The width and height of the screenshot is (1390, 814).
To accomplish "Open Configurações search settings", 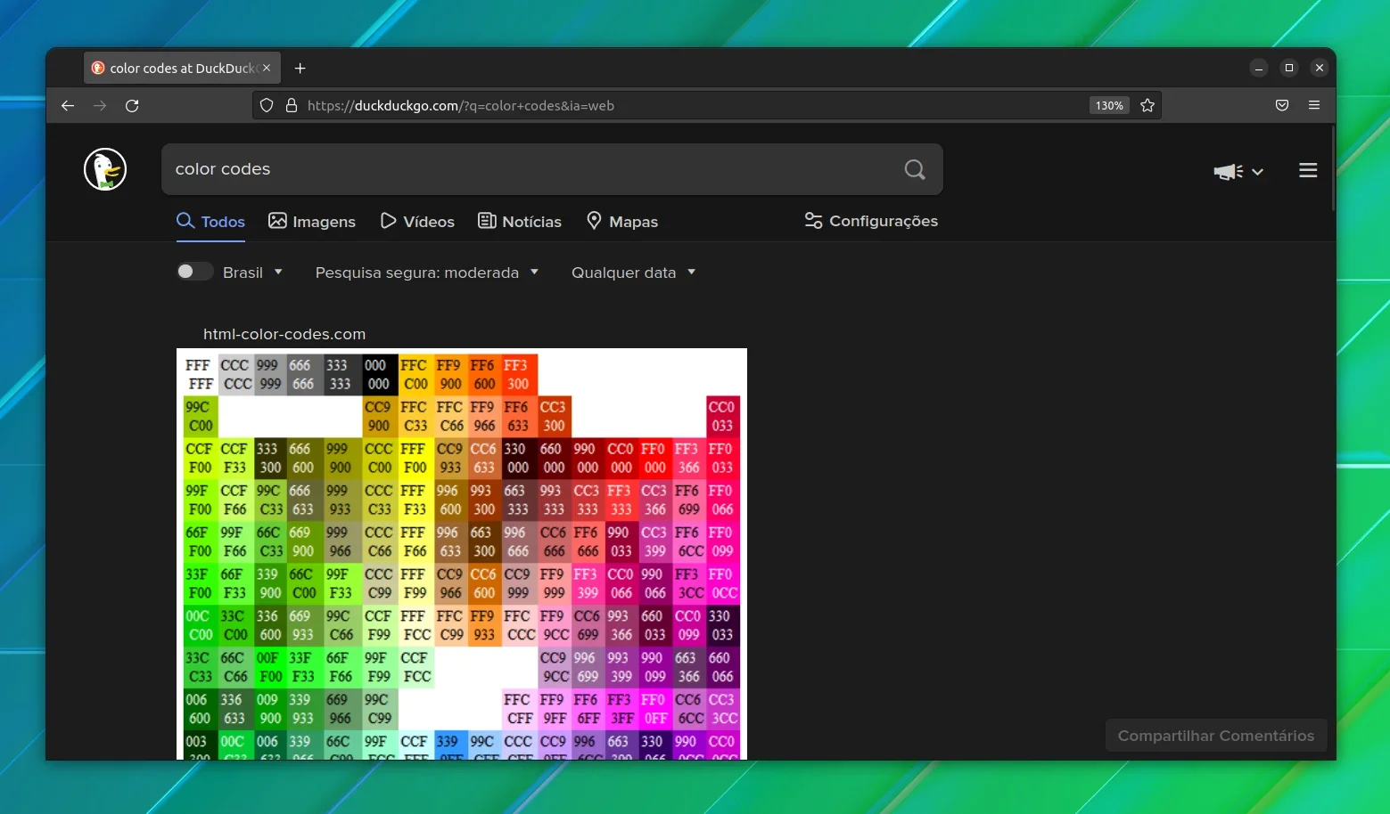I will point(871,221).
